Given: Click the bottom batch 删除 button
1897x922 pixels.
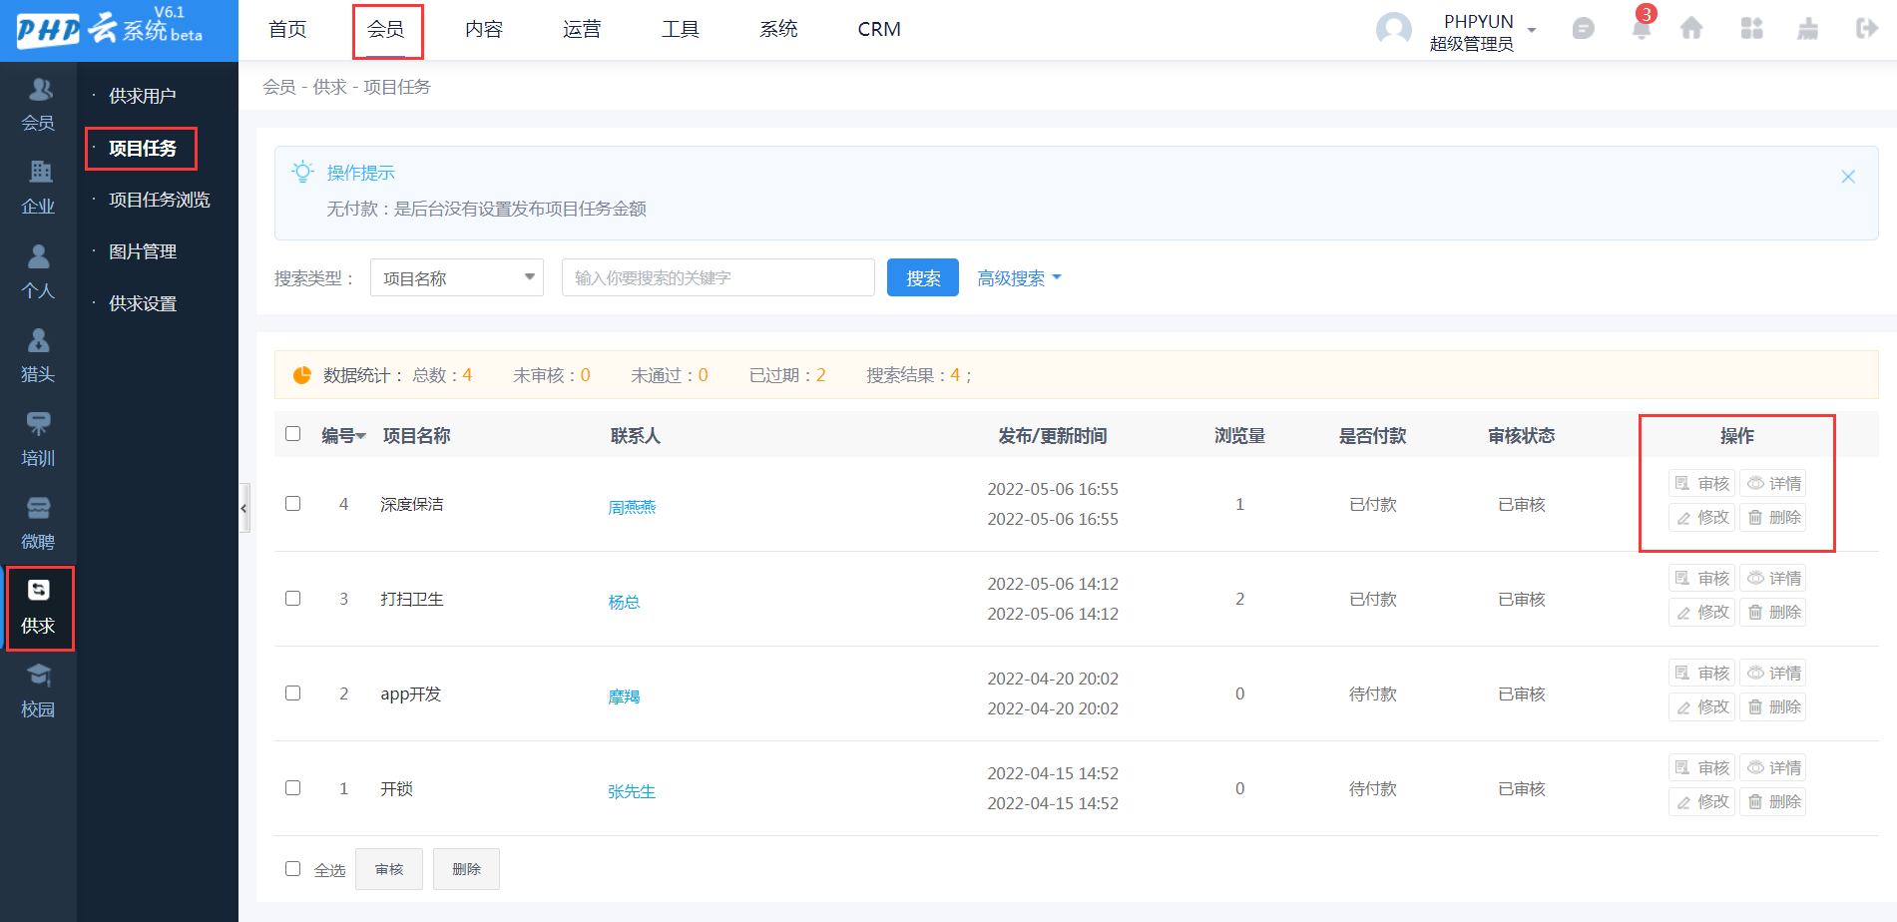Looking at the screenshot, I should coord(466,869).
